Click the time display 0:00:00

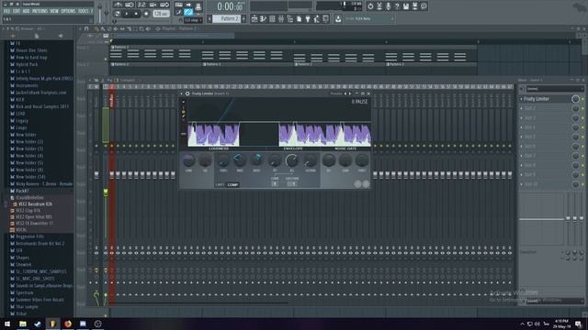[230, 6]
